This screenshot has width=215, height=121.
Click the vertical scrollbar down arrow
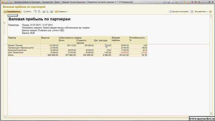[211, 114]
